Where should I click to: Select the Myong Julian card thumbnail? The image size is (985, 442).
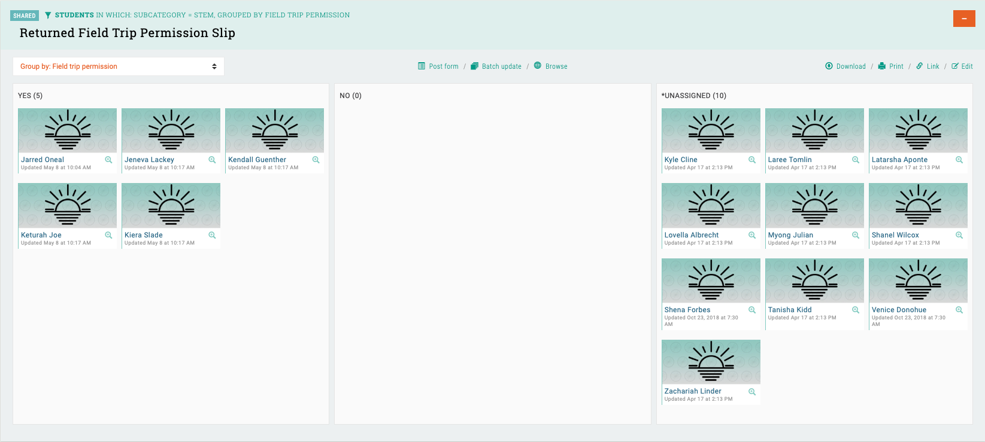tap(814, 205)
